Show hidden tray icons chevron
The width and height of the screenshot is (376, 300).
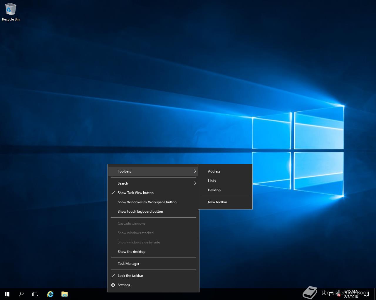(324, 294)
